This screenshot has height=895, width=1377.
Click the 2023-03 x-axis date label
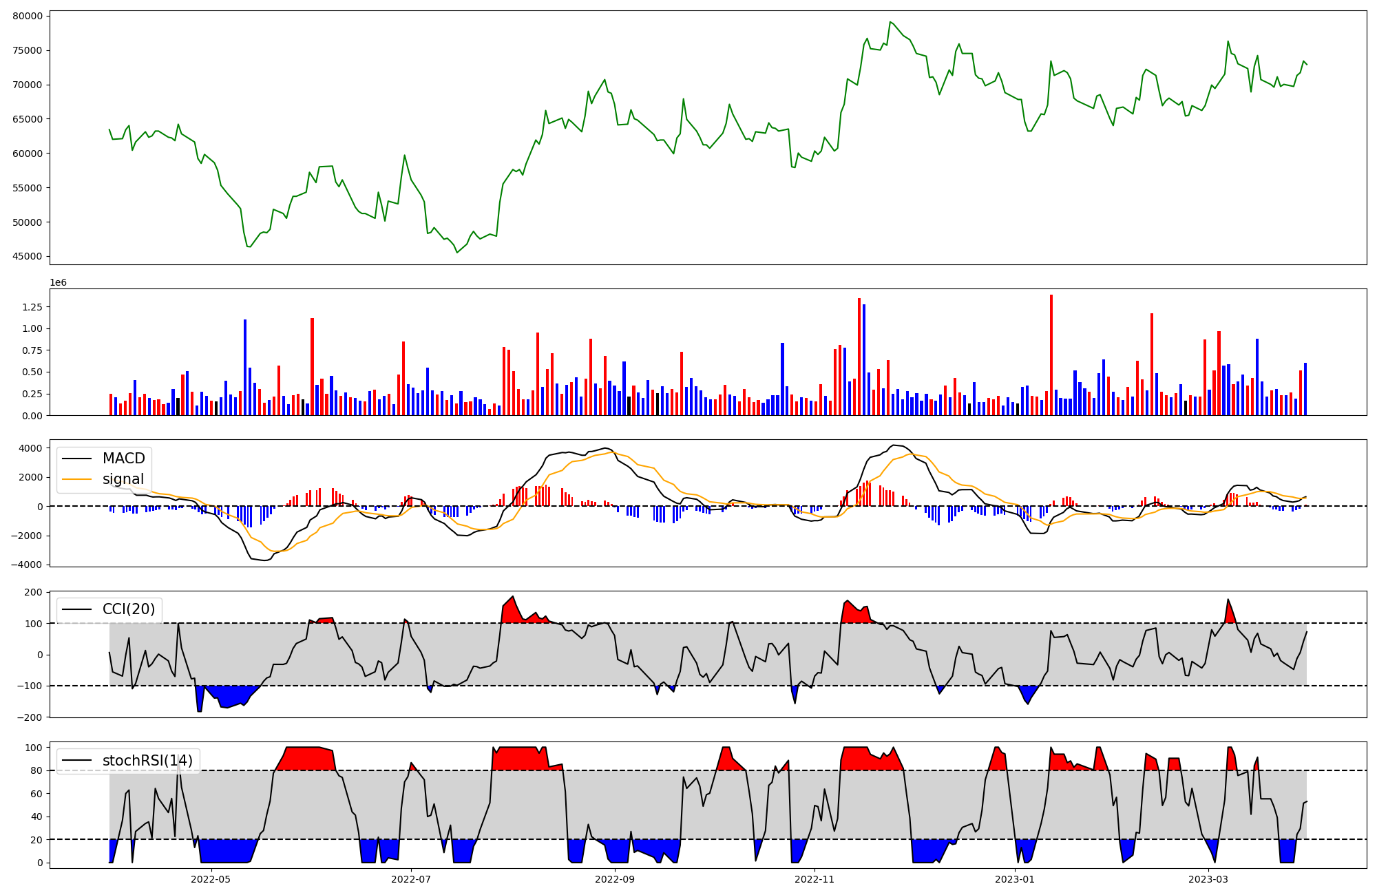pos(1208,879)
